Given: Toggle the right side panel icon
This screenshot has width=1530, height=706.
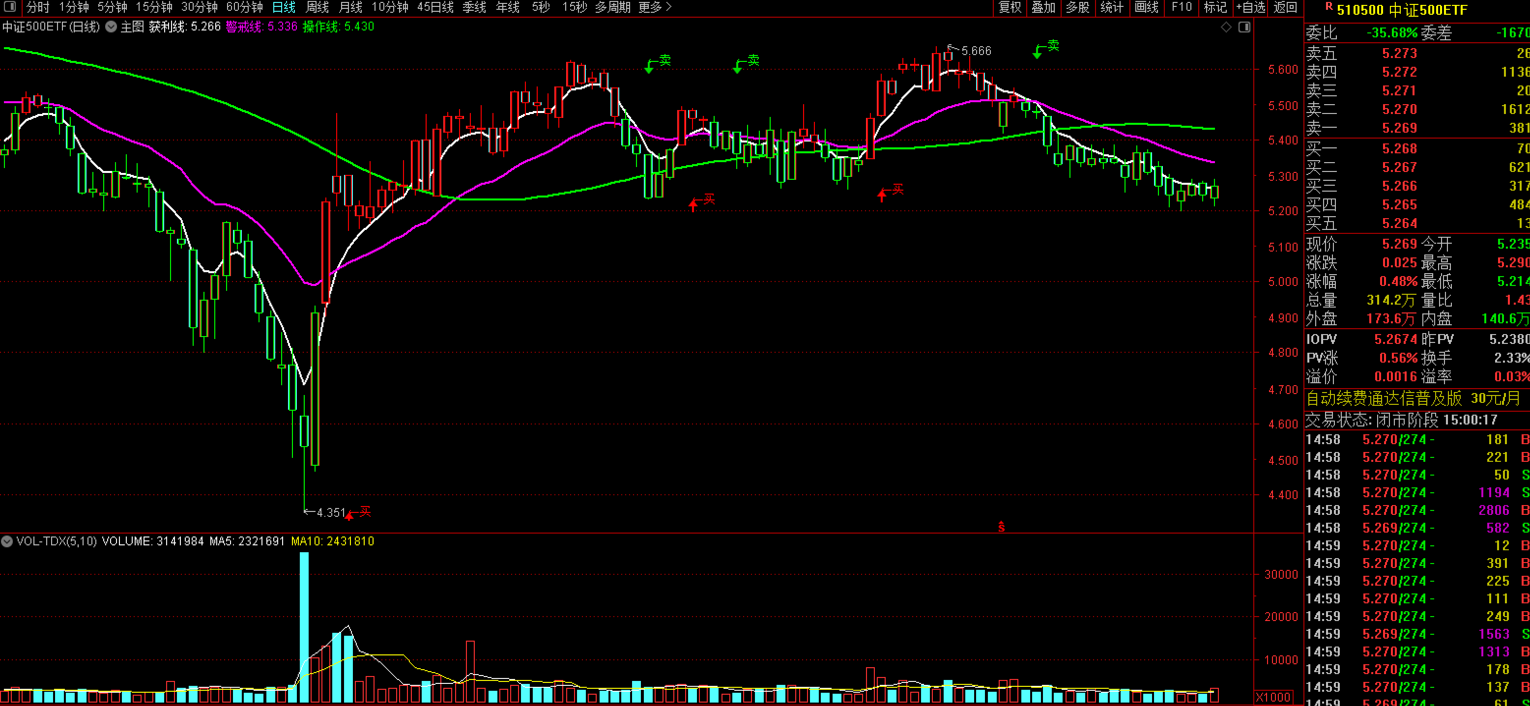Looking at the screenshot, I should (1244, 27).
